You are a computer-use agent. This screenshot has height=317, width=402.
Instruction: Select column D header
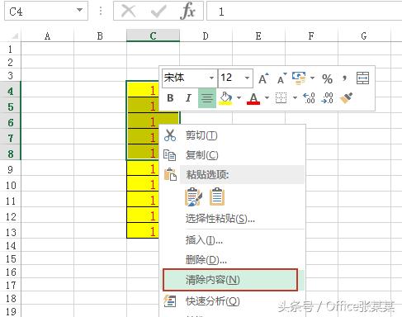[206, 35]
